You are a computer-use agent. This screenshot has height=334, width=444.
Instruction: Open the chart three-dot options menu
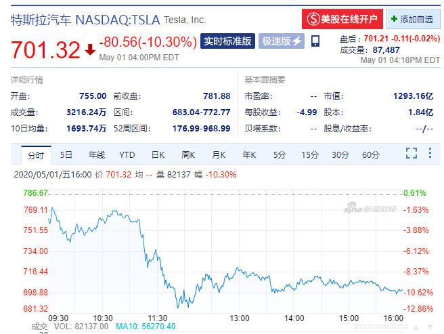click(430, 153)
